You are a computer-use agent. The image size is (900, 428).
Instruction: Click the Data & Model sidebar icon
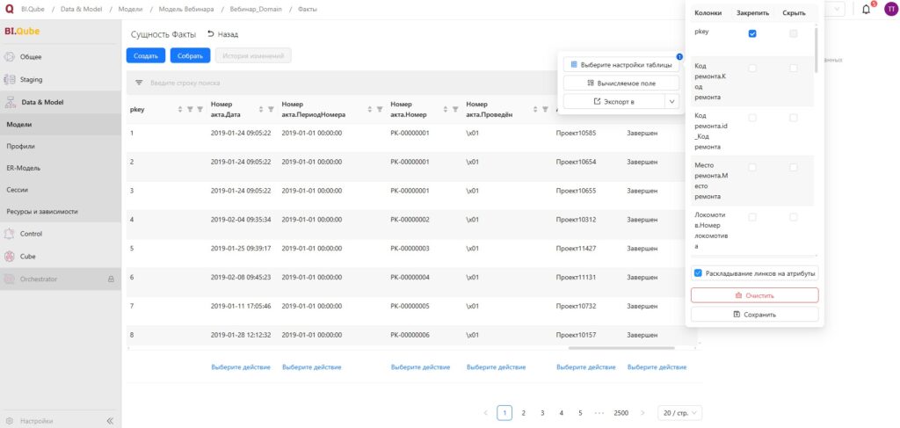point(10,102)
